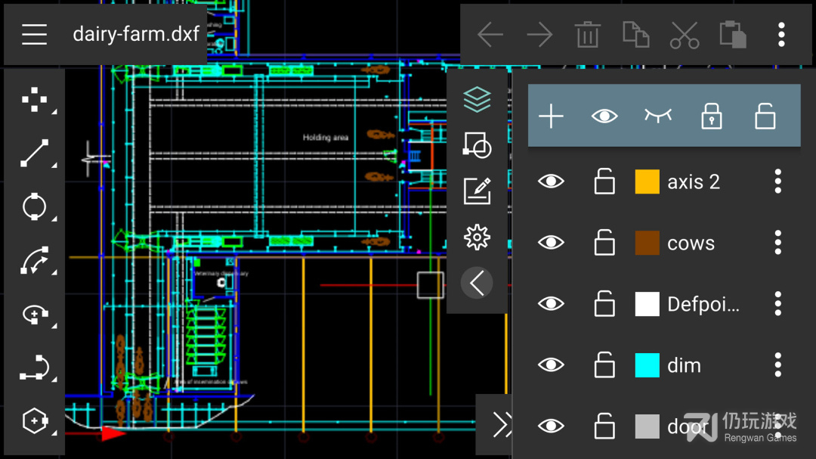Screen dimensions: 816x459
Task: Tap the dairy-farm.dxf file name
Action: click(x=134, y=34)
